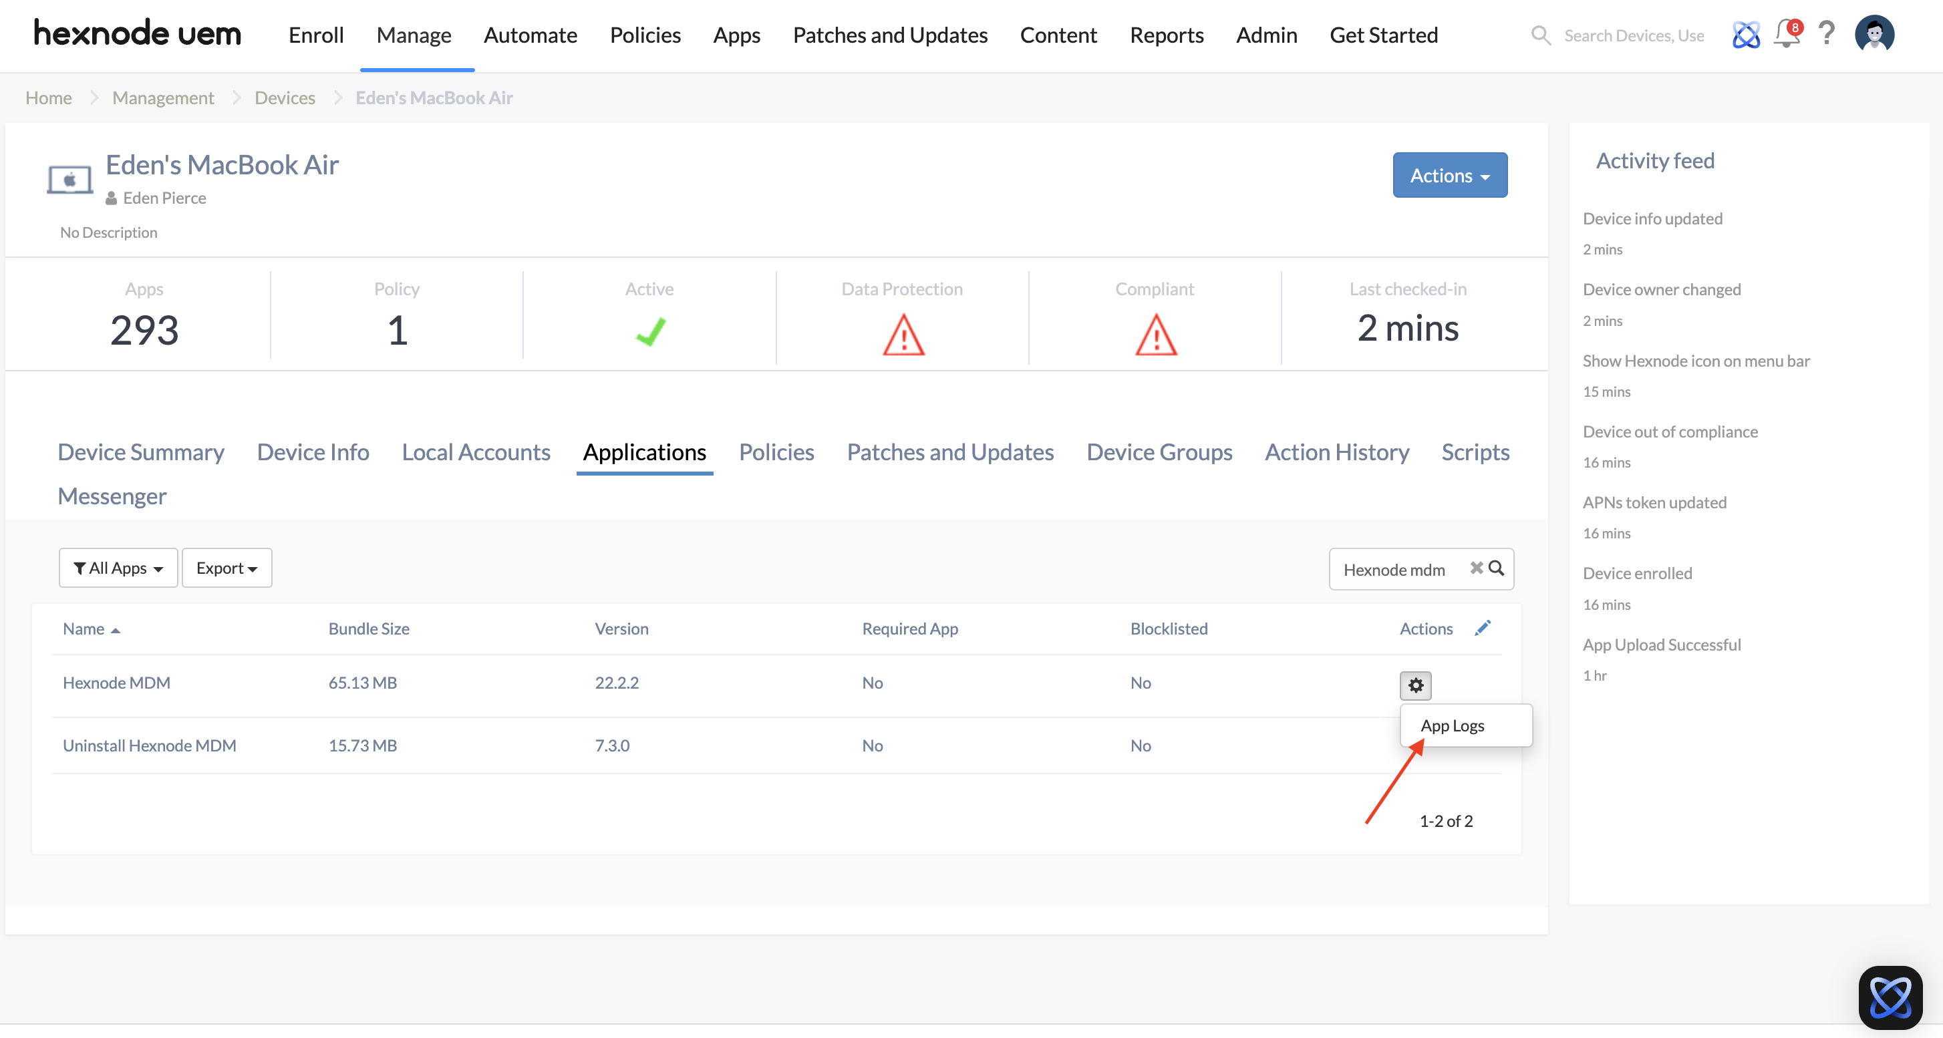Screen dimensions: 1943x1038
Task: Click the Apps count 293
Action: tap(144, 330)
